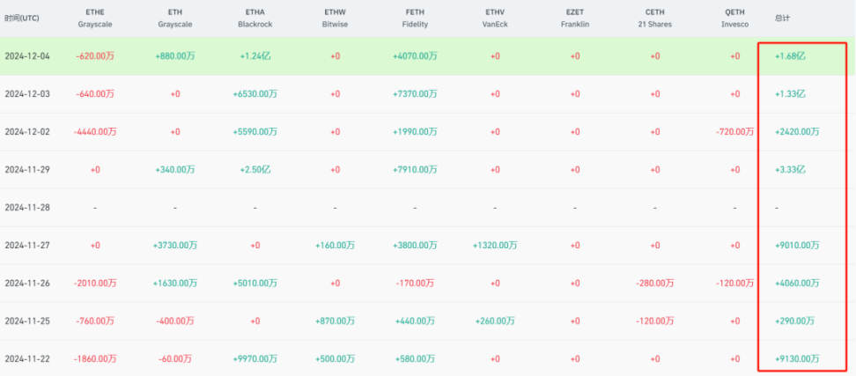856x376 pixels.
Task: Click the 2024-11-28 date cell
Action: click(27, 207)
